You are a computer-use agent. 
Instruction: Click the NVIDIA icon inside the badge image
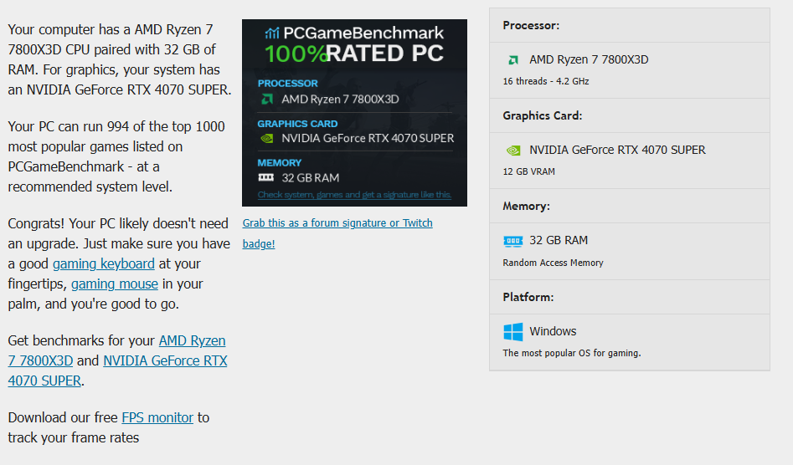pyautogui.click(x=266, y=138)
